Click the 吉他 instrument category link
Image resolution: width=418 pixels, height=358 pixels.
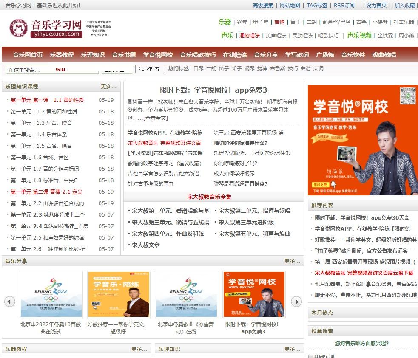[279, 22]
